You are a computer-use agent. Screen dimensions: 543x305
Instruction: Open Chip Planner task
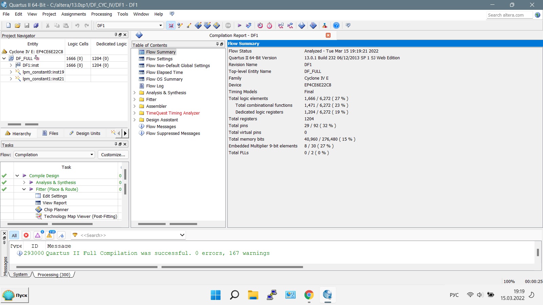click(56, 209)
